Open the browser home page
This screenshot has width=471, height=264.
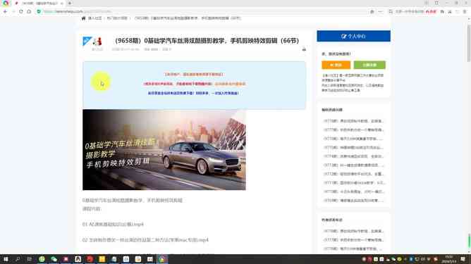coord(29,11)
